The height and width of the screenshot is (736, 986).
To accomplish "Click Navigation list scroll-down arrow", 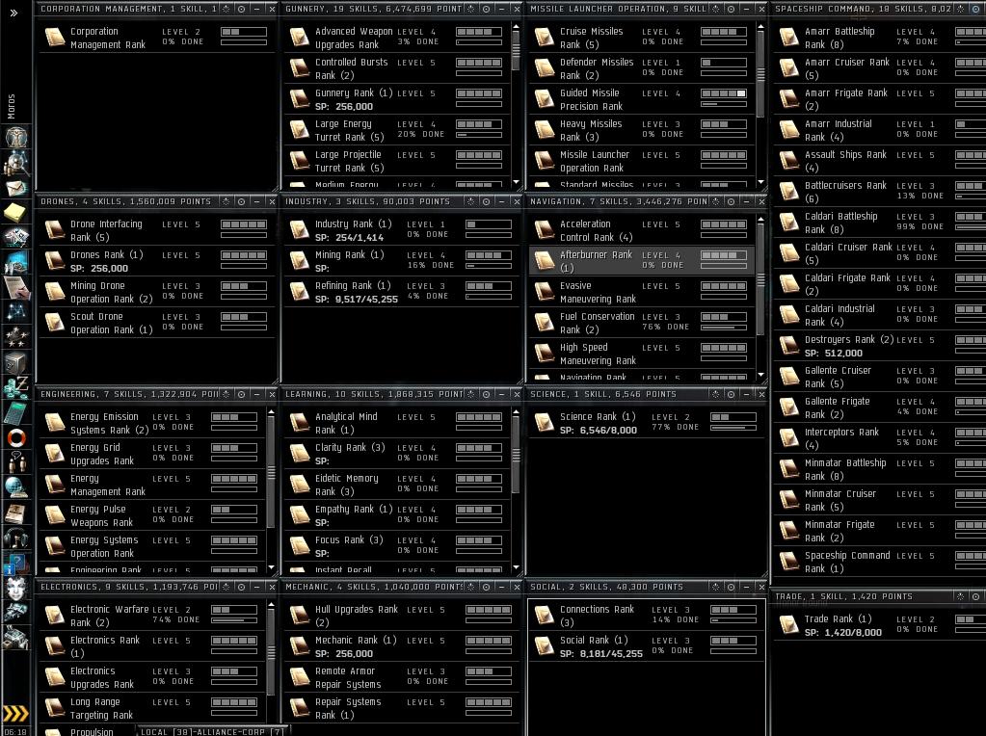I will coord(760,375).
